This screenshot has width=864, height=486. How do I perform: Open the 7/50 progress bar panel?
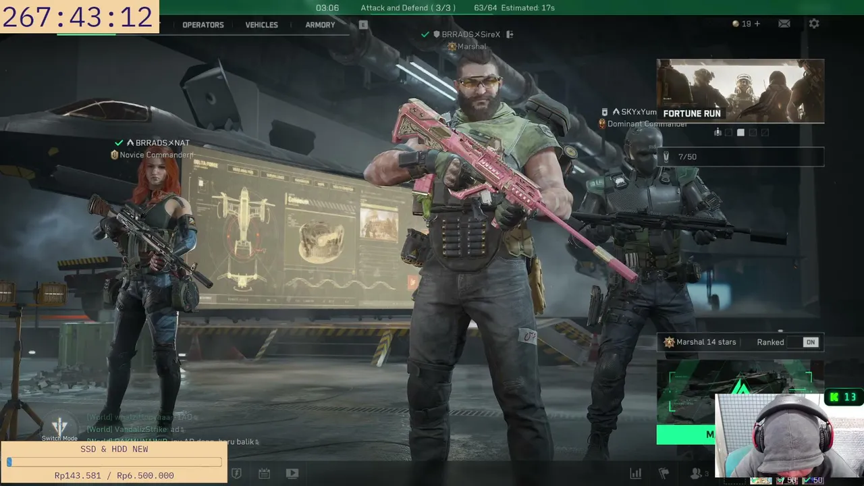(x=740, y=157)
